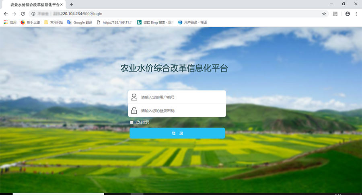The height and width of the screenshot is (195, 362).
Task: Open a new tab with the plus button
Action: click(x=72, y=4)
